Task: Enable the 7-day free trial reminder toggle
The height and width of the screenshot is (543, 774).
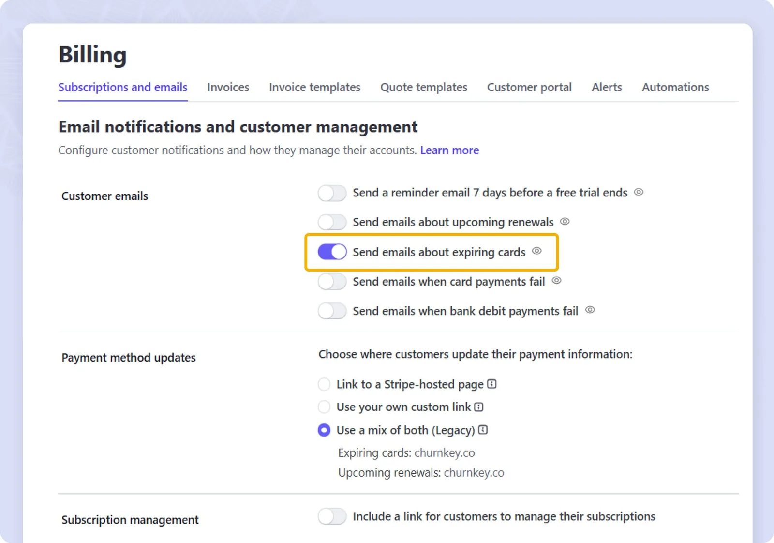Action: click(332, 193)
